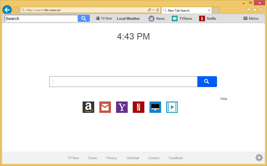
Task: Click the browser Forward arrow button
Action: tap(16, 10)
